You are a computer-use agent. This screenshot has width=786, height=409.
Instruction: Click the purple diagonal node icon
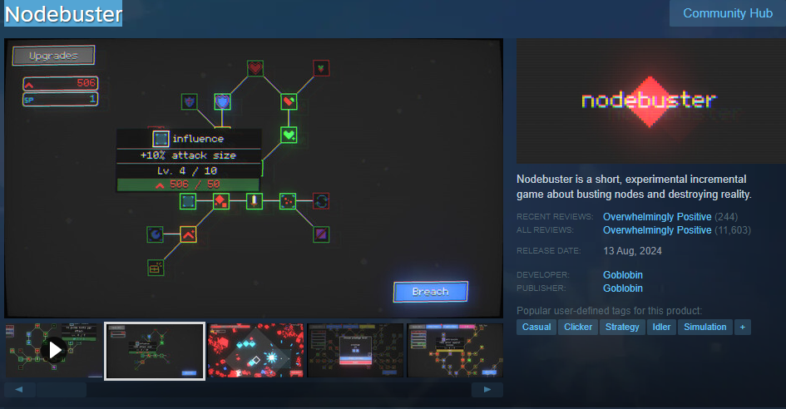321,234
